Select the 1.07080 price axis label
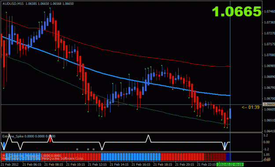The width and height of the screenshot is (275, 167). [x=269, y=55]
